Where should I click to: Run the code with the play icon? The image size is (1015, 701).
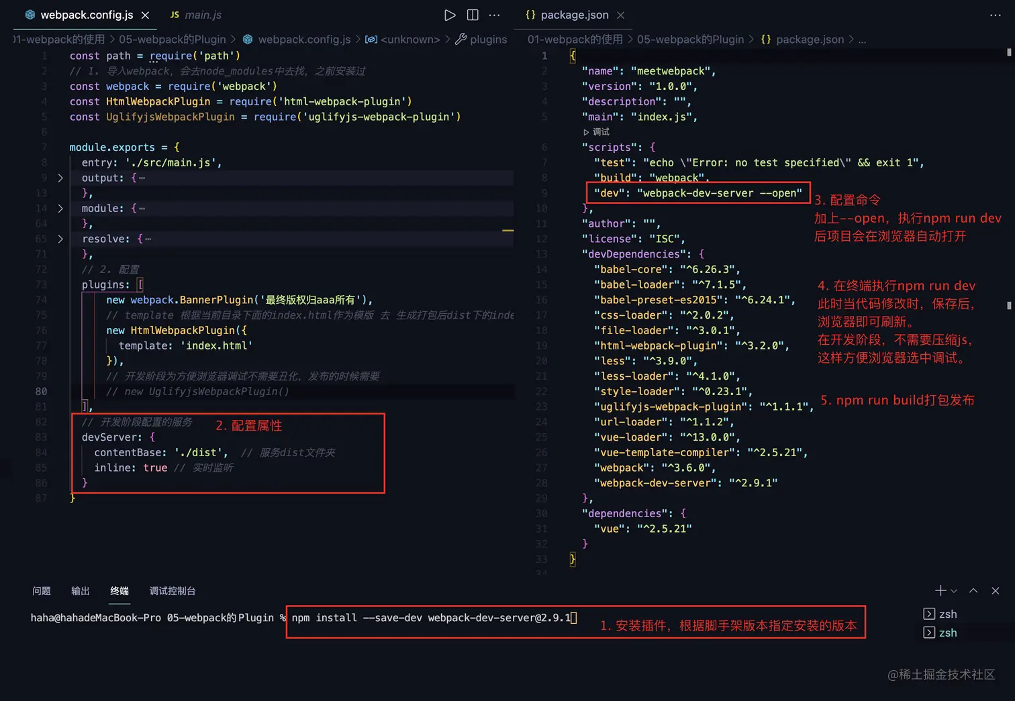[450, 15]
